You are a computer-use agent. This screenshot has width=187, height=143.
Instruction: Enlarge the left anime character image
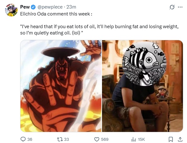tap(61, 86)
